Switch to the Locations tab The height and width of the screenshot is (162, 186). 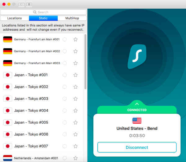15,18
